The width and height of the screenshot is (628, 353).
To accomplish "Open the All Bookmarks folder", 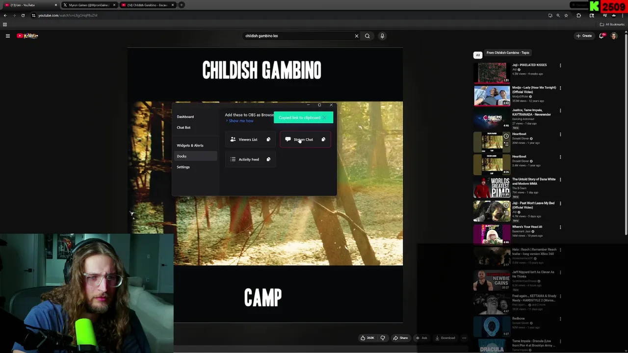I will 612,25.
